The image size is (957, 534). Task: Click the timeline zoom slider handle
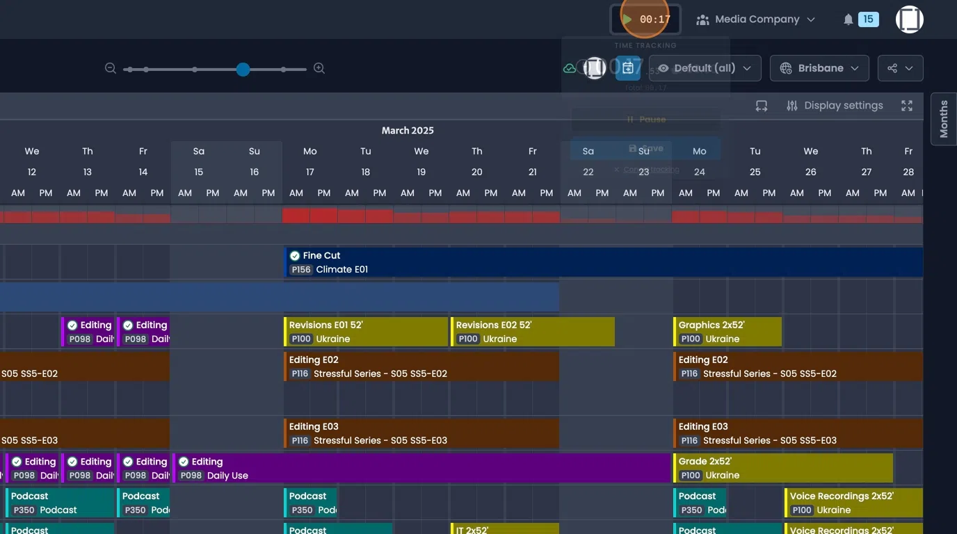pos(243,69)
